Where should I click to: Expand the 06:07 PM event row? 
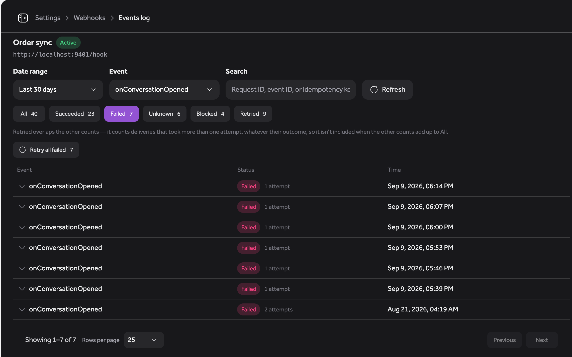[22, 207]
